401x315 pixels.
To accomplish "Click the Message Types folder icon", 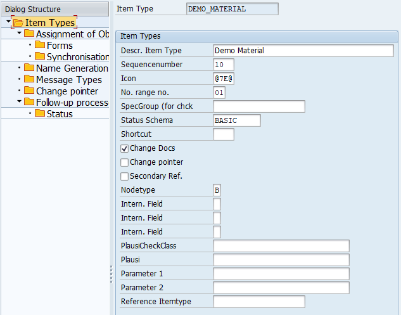I will [29, 80].
